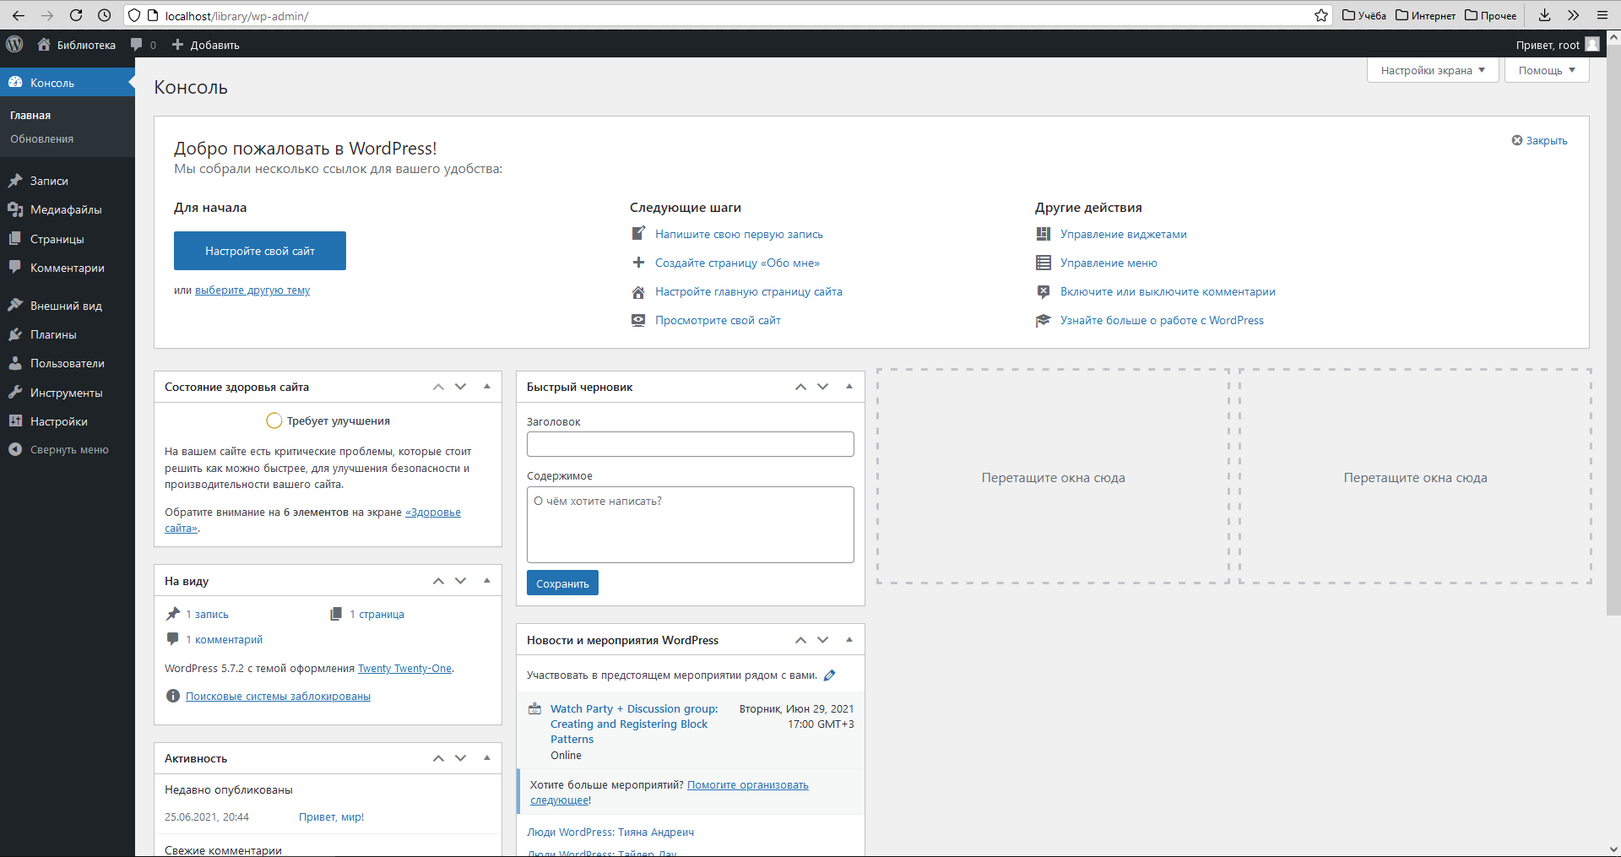Click the Инструменты wrench icon
Image resolution: width=1621 pixels, height=857 pixels.
15,393
